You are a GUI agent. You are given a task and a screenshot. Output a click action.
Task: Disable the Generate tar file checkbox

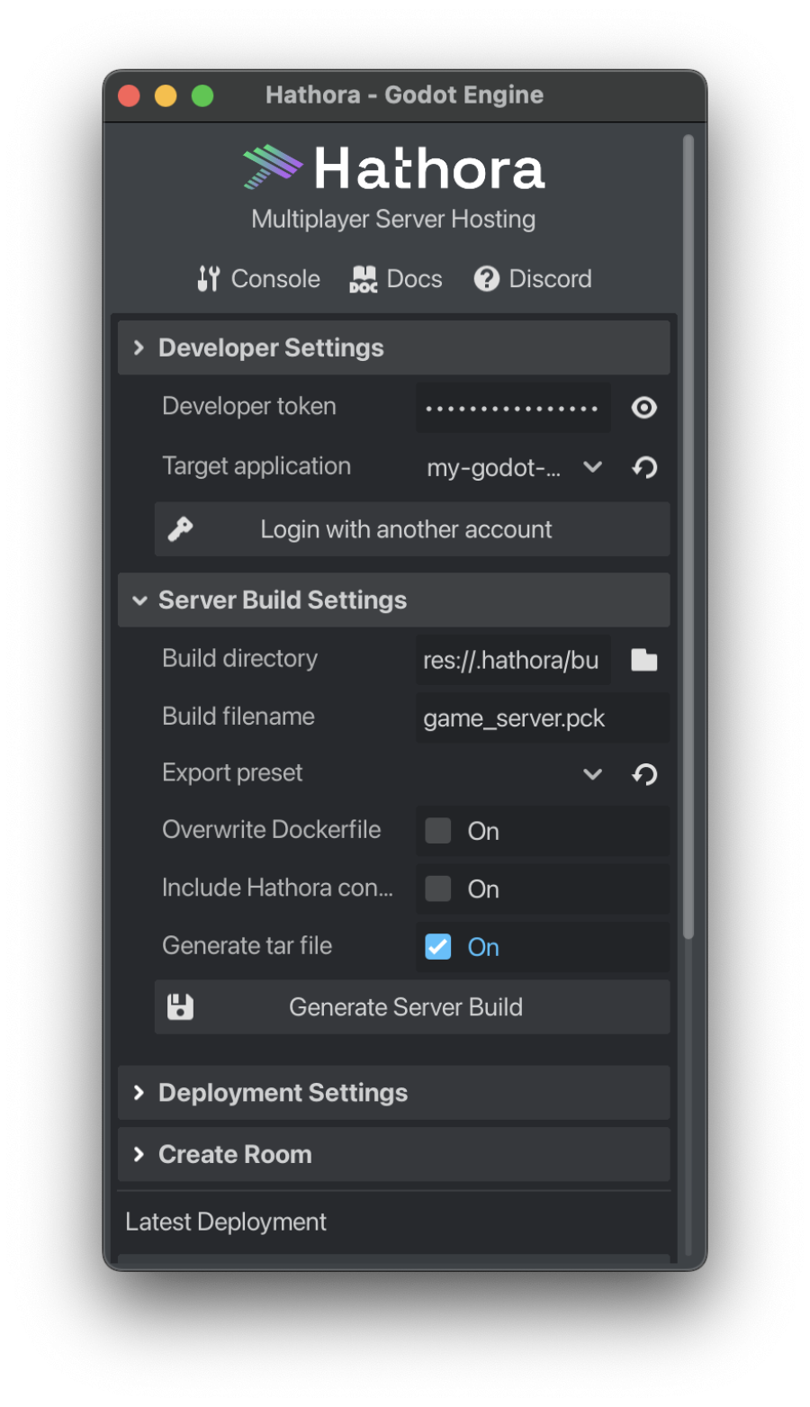coord(438,947)
